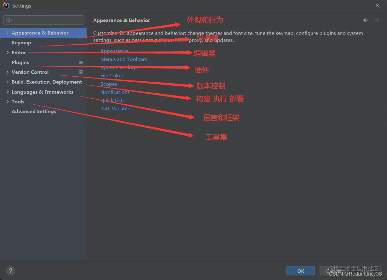Expand Build, Execution, Deployment node
The height and width of the screenshot is (280, 387).
[x=8, y=82]
